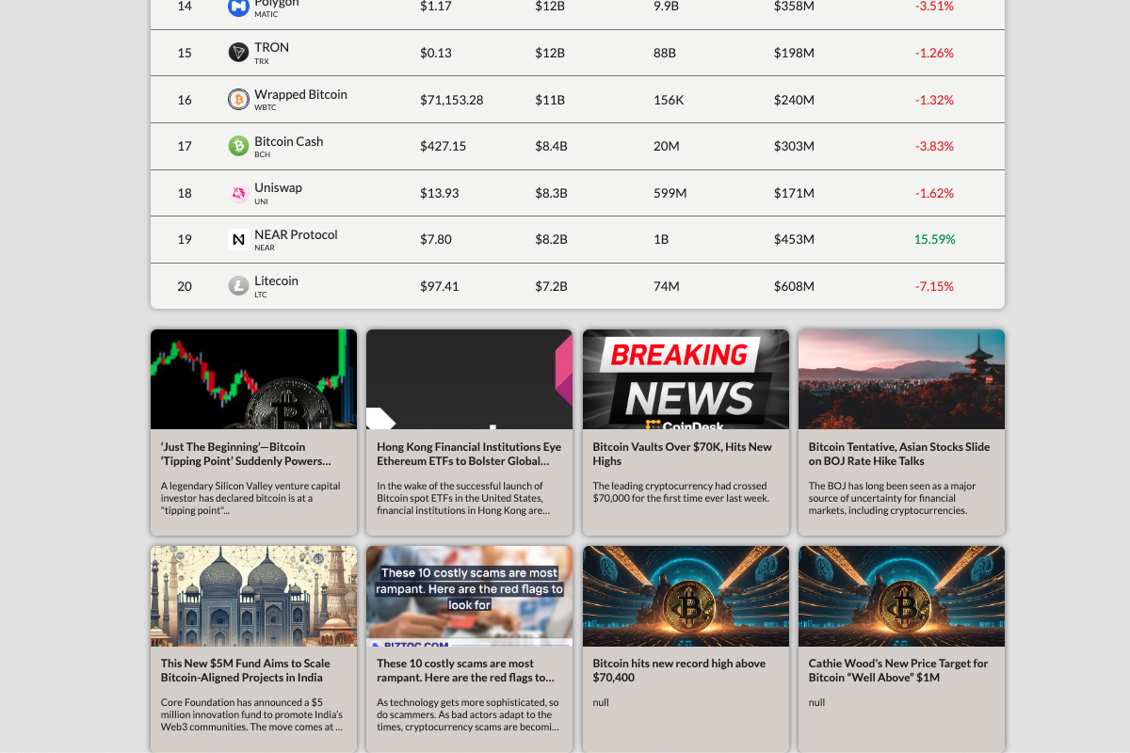Viewport: 1130px width, 753px height.
Task: Click the $453M NEAR volume
Action: pyautogui.click(x=794, y=239)
